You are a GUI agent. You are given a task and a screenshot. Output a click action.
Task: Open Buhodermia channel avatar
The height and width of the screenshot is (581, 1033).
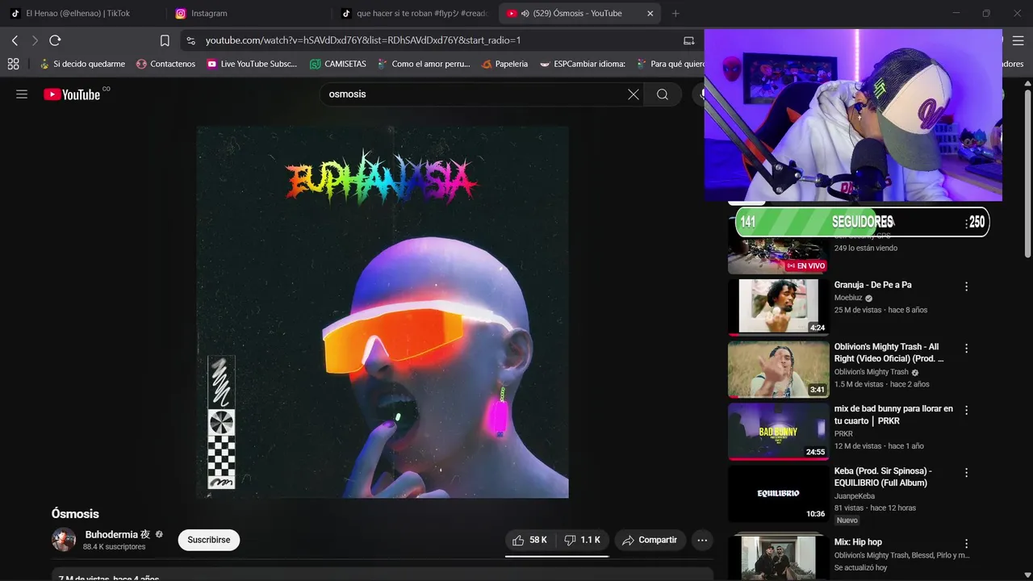[x=64, y=540]
